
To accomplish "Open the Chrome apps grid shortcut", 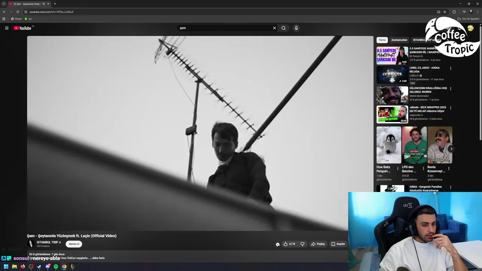I will pyautogui.click(x=4, y=19).
